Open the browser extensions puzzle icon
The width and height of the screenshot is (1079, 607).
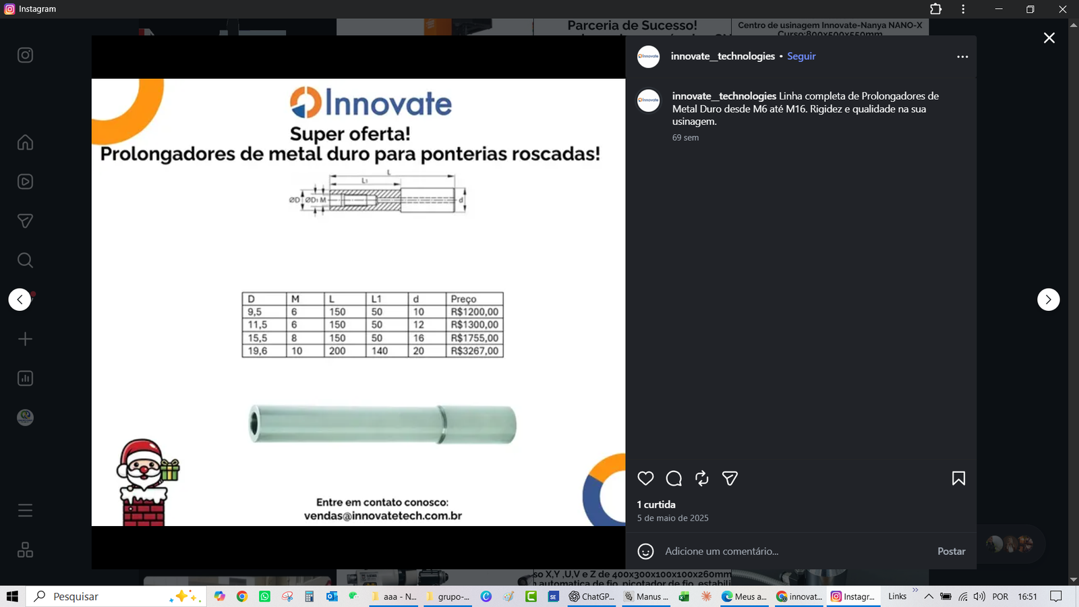(x=935, y=9)
